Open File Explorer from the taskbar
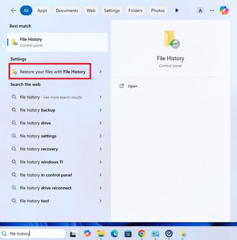 pyautogui.click(x=101, y=234)
